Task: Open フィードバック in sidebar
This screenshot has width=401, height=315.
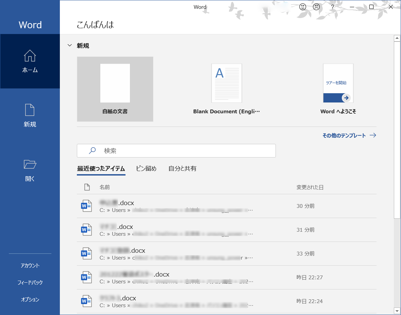Action: (30, 282)
